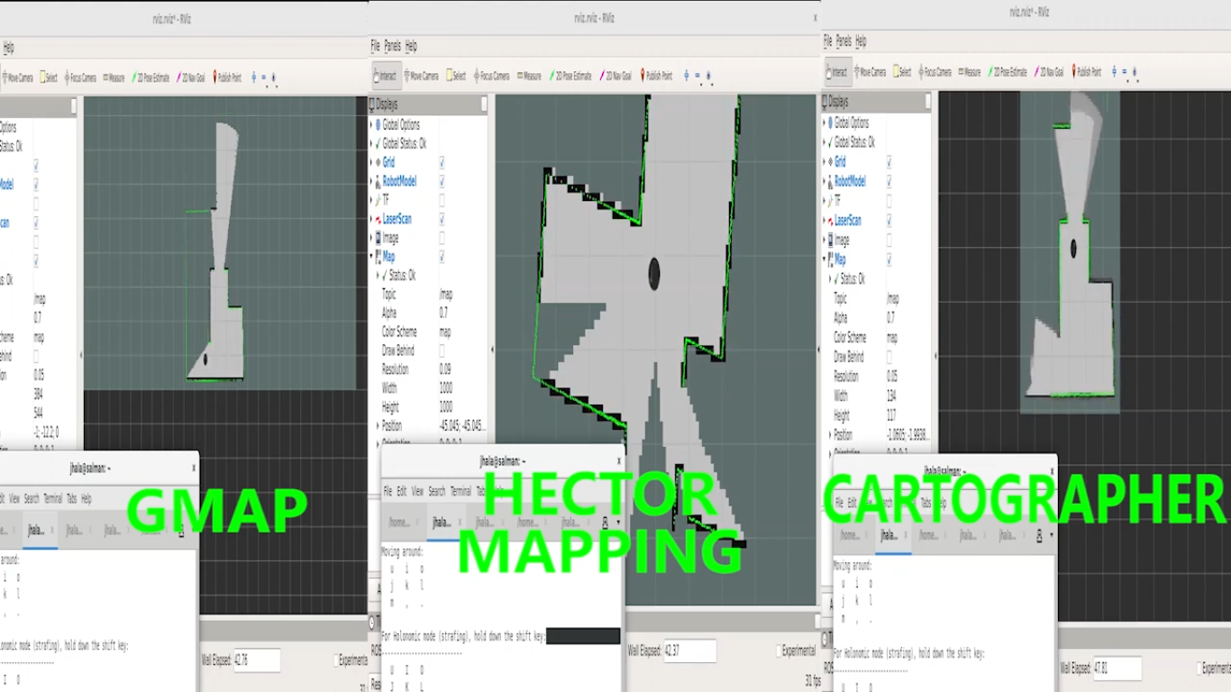Select Interact tool in middle RViz window
This screenshot has width=1231, height=692.
(385, 77)
